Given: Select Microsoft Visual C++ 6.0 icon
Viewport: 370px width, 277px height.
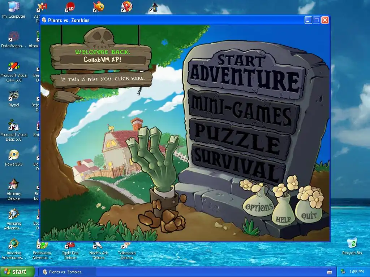Looking at the screenshot, I should 14,72.
